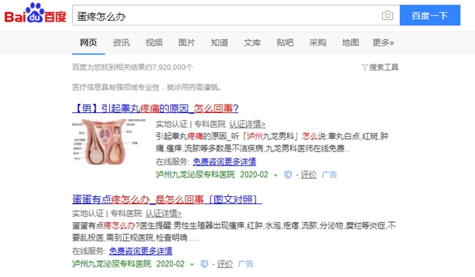This screenshot has width=475, height=277.
Task: Click the Baidu logo
Action: [x=35, y=13]
